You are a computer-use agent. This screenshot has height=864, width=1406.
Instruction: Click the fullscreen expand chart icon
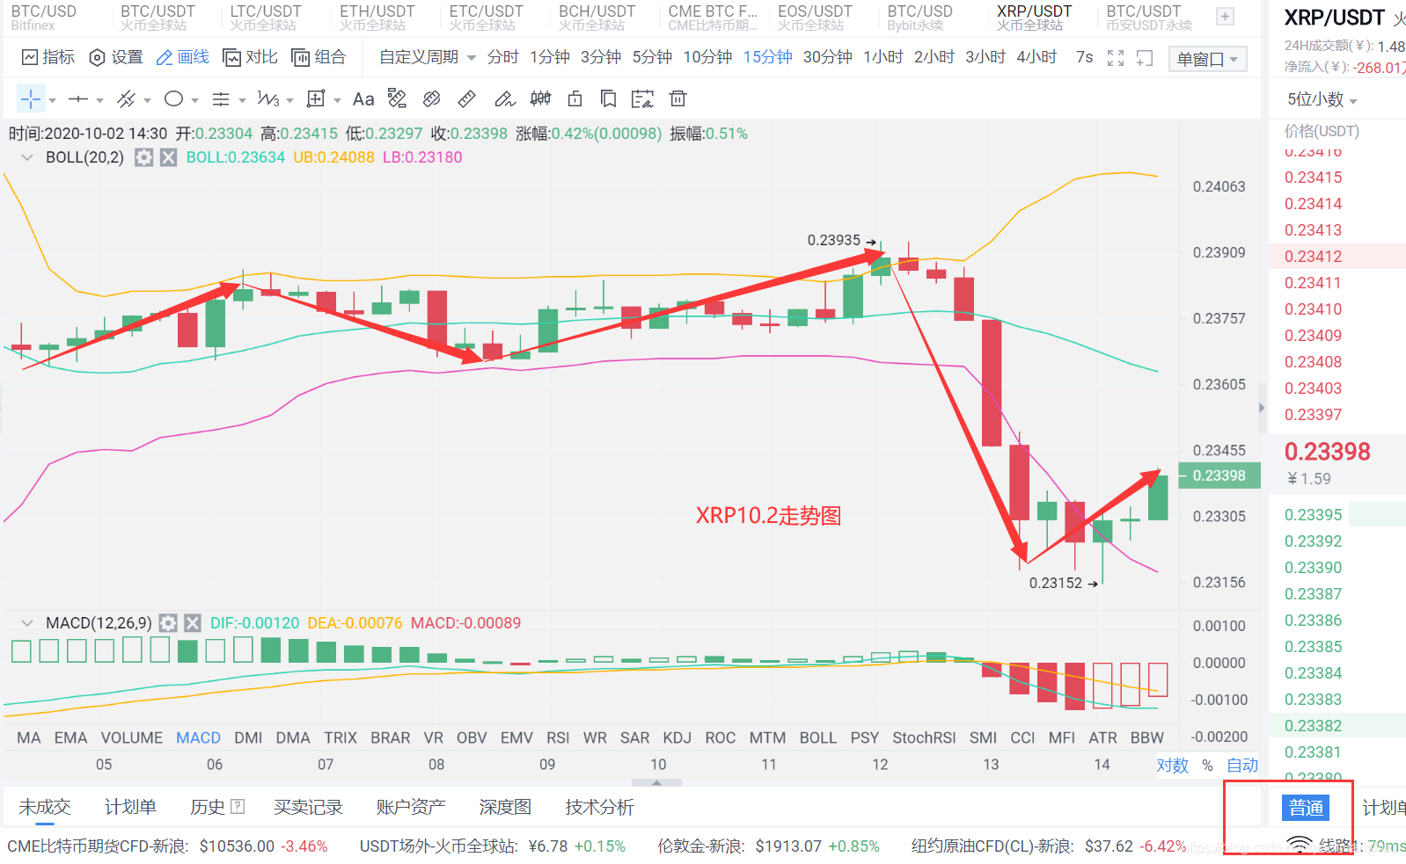pos(1116,58)
